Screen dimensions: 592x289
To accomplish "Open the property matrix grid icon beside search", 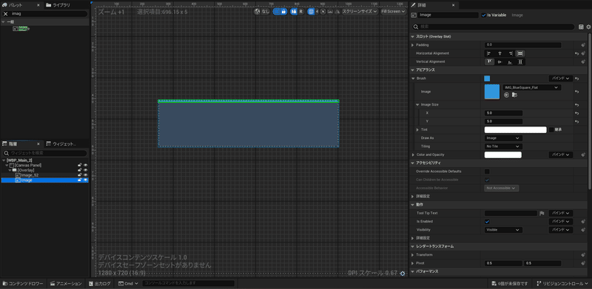I will coord(582,27).
